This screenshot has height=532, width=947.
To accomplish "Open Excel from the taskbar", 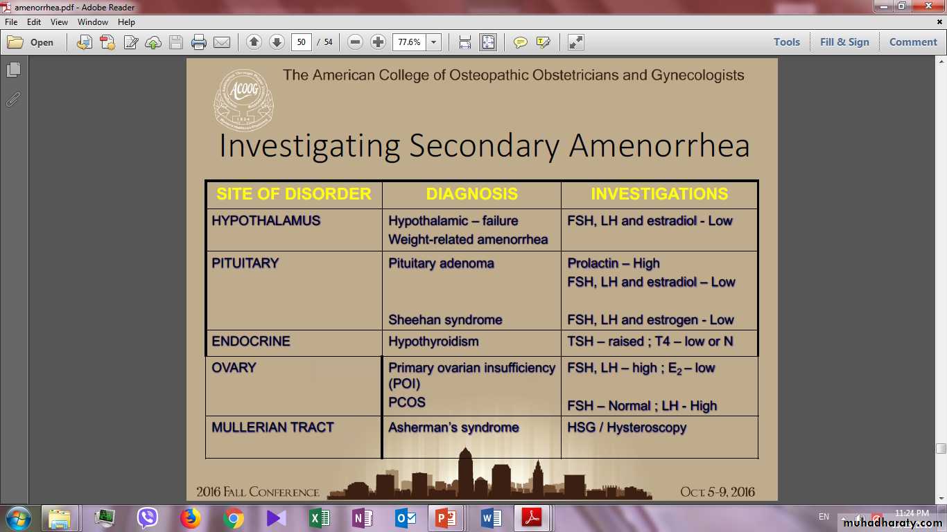I will [x=320, y=518].
